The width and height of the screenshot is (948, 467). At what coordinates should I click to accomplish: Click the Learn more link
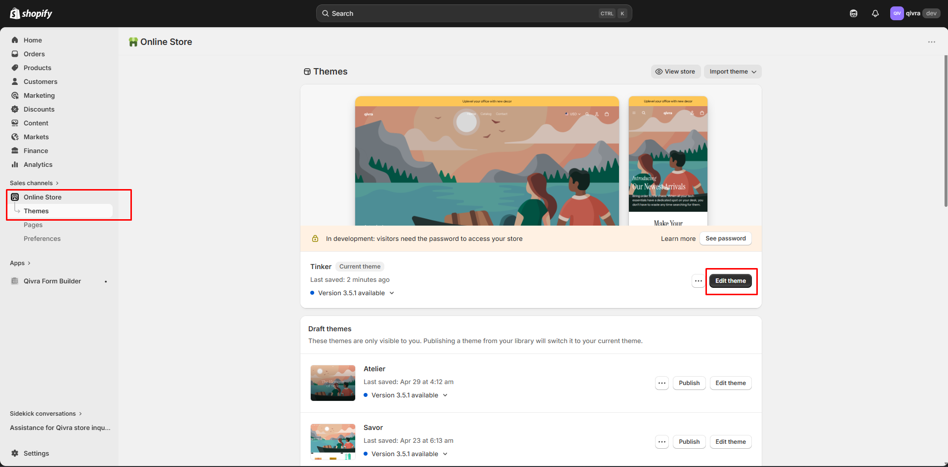(x=678, y=238)
